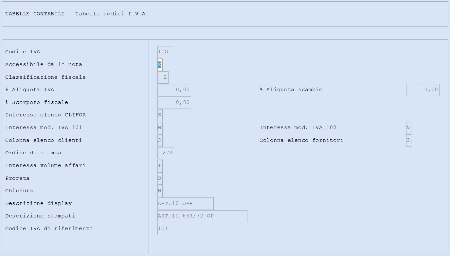Click the Classificazione fiscale value field
This screenshot has height=256, width=450.
(x=163, y=77)
